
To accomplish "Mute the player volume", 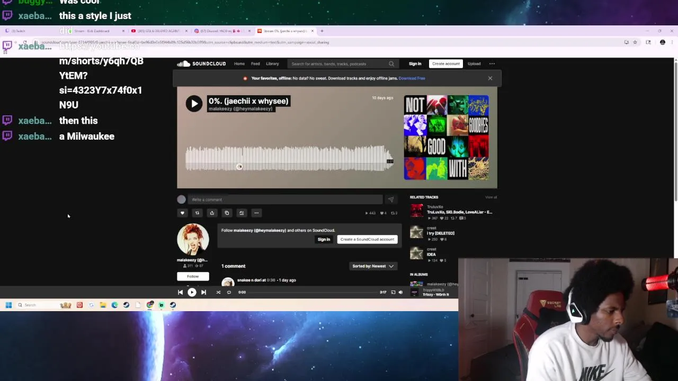I will 400,292.
